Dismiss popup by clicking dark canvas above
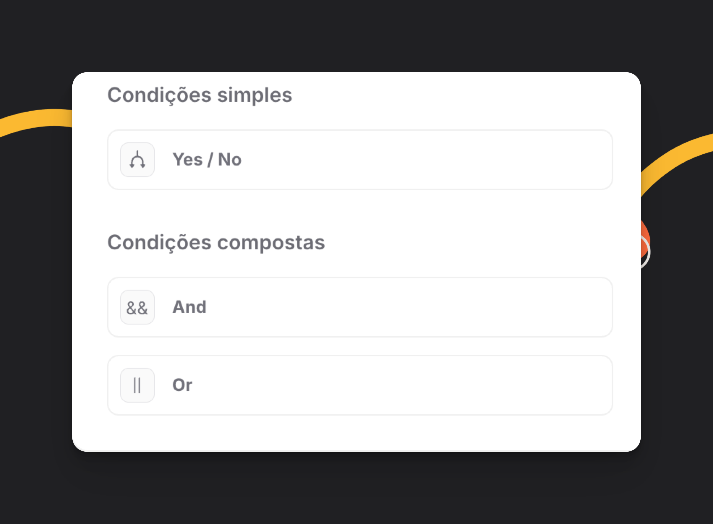This screenshot has width=713, height=524. [x=356, y=36]
